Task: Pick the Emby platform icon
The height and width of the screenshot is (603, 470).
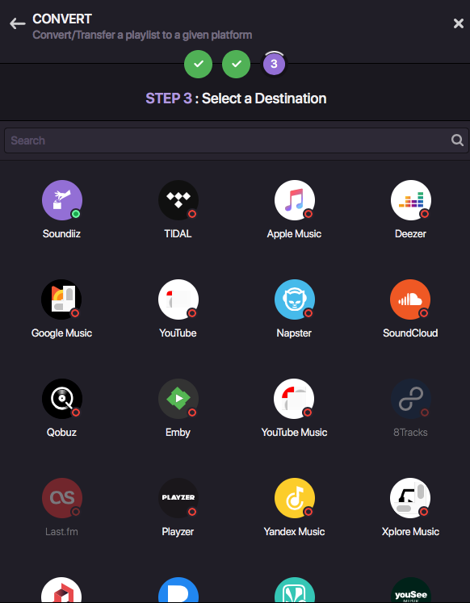Action: 178,399
